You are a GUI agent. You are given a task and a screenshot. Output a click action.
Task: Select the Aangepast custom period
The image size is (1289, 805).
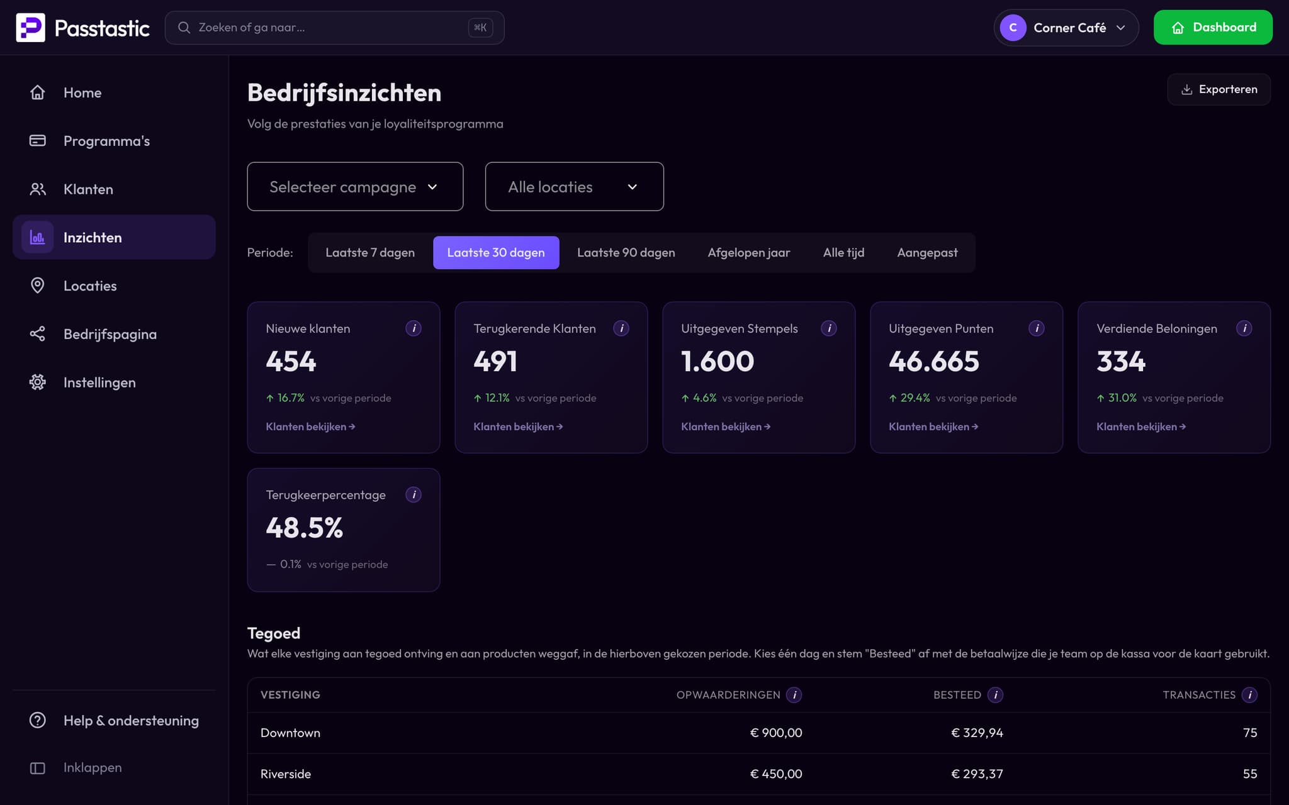927,253
